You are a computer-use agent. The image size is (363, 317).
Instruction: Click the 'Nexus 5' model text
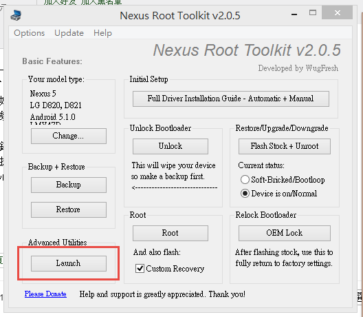(43, 94)
